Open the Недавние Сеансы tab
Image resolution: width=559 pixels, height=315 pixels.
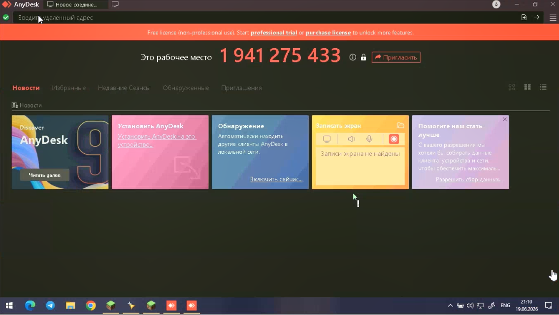pos(124,88)
